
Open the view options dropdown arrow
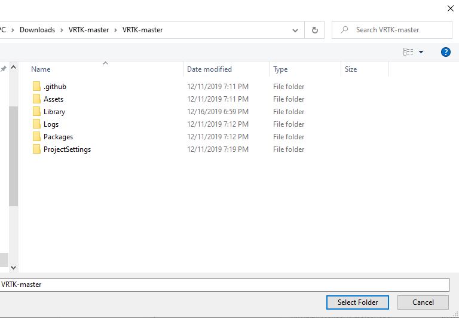click(421, 52)
